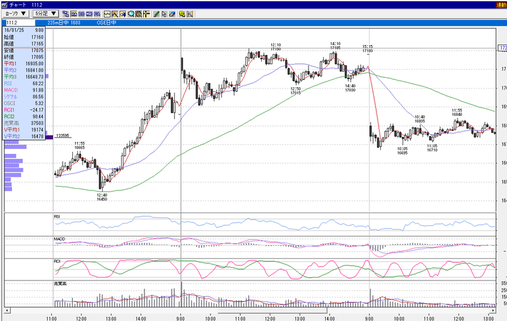Image resolution: width=507 pixels, height=321 pixels.
Task: Click the yellow key search icon
Action: [x=182, y=14]
